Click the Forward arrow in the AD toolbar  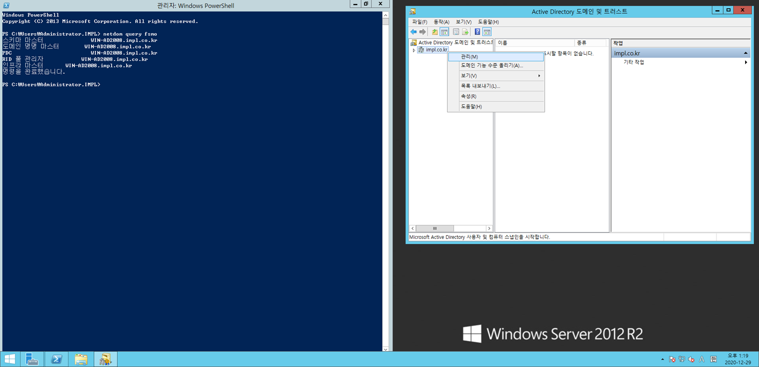pos(423,32)
